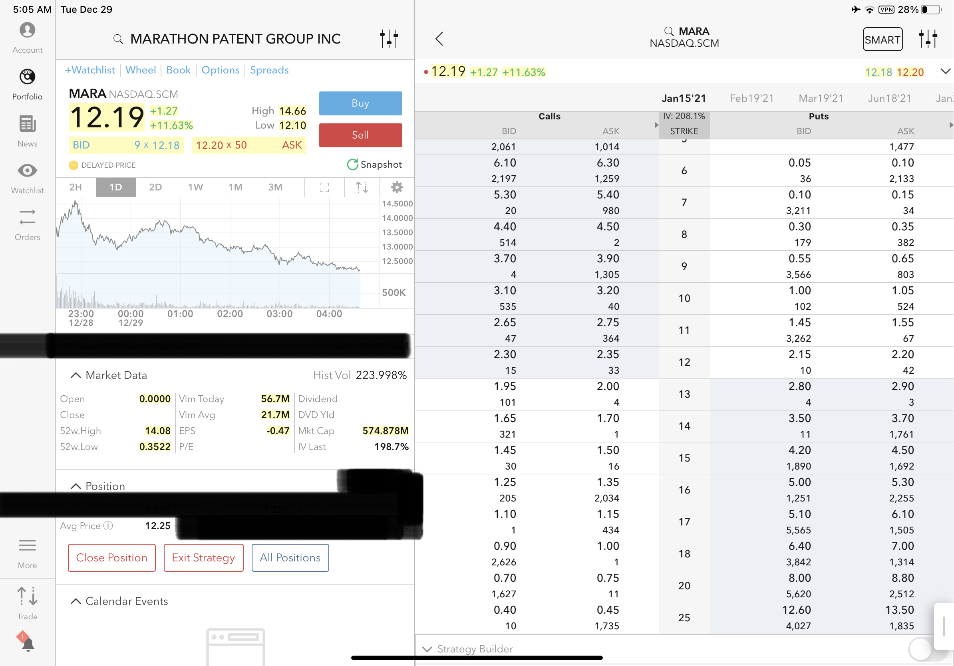The width and height of the screenshot is (954, 666).
Task: Open the Spreads link
Action: coord(269,70)
